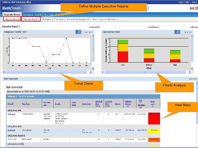Sort table by Actual Loss column
Viewport: 198px width, 148px height.
pyautogui.click(x=152, y=104)
